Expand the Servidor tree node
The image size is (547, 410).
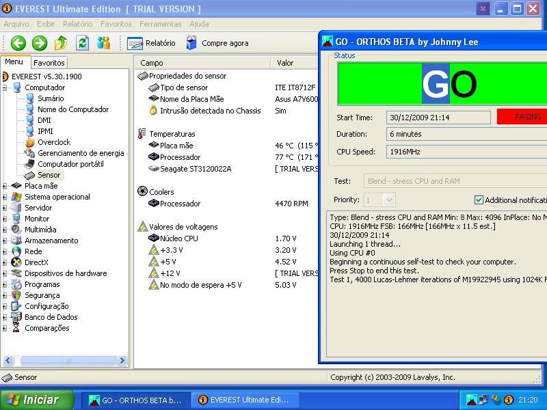(5, 208)
